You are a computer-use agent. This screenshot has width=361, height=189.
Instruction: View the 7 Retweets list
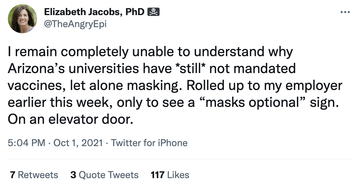click(34, 175)
